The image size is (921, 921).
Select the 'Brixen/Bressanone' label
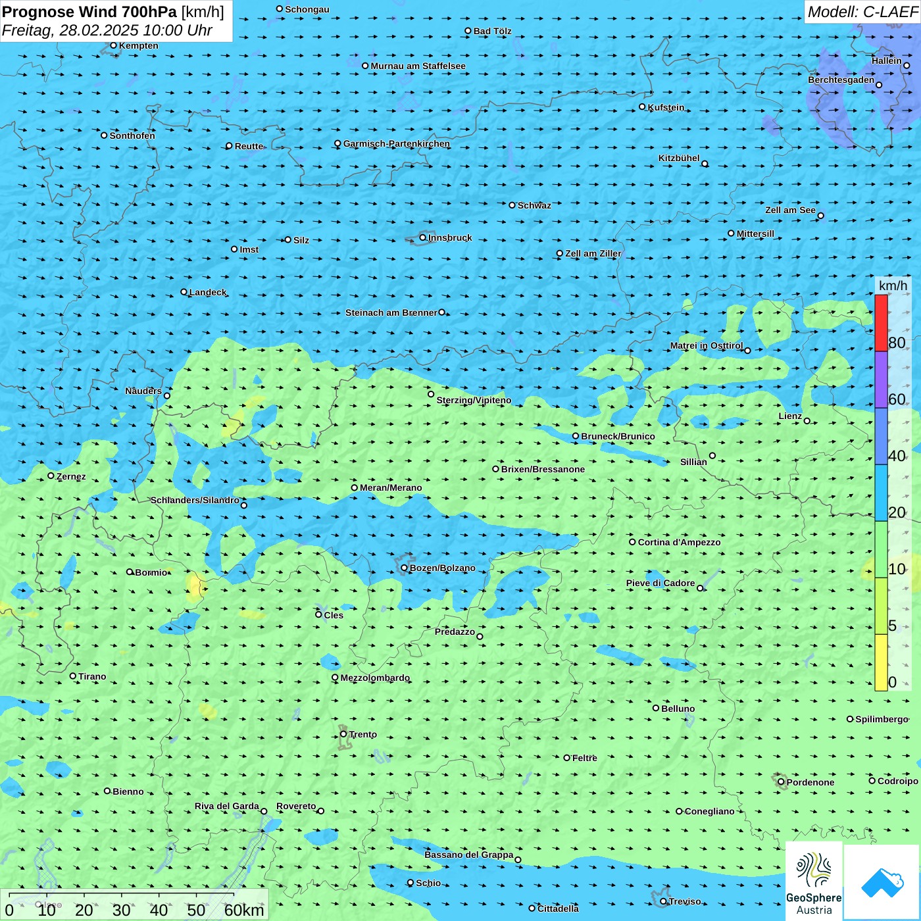click(x=543, y=469)
